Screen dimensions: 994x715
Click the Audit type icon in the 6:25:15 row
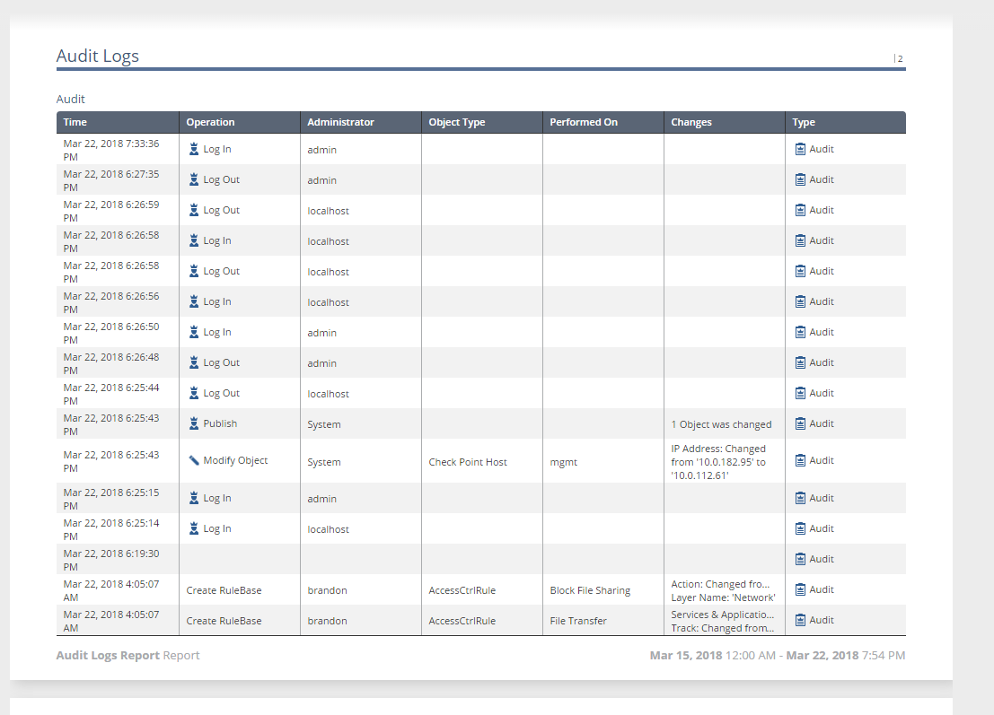[800, 498]
